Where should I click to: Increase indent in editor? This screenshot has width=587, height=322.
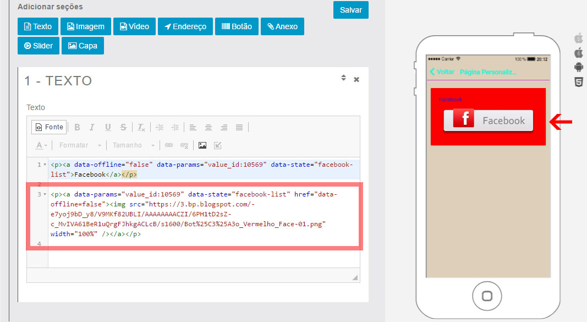[x=175, y=127]
